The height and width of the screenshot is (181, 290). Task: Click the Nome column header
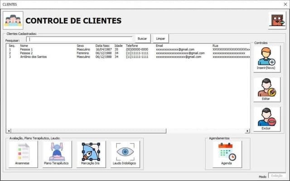click(24, 46)
